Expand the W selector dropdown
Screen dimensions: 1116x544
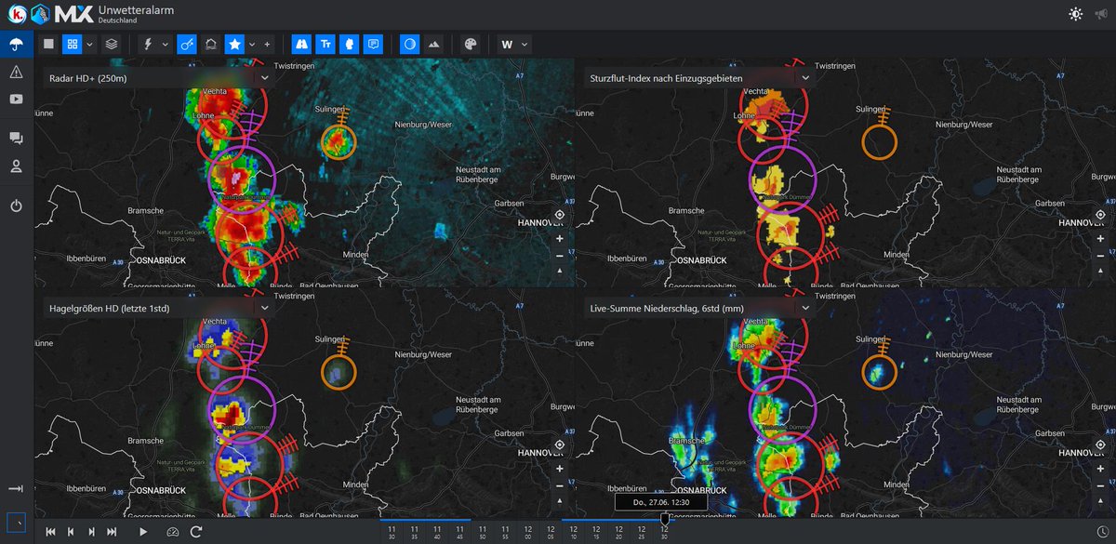coord(515,43)
